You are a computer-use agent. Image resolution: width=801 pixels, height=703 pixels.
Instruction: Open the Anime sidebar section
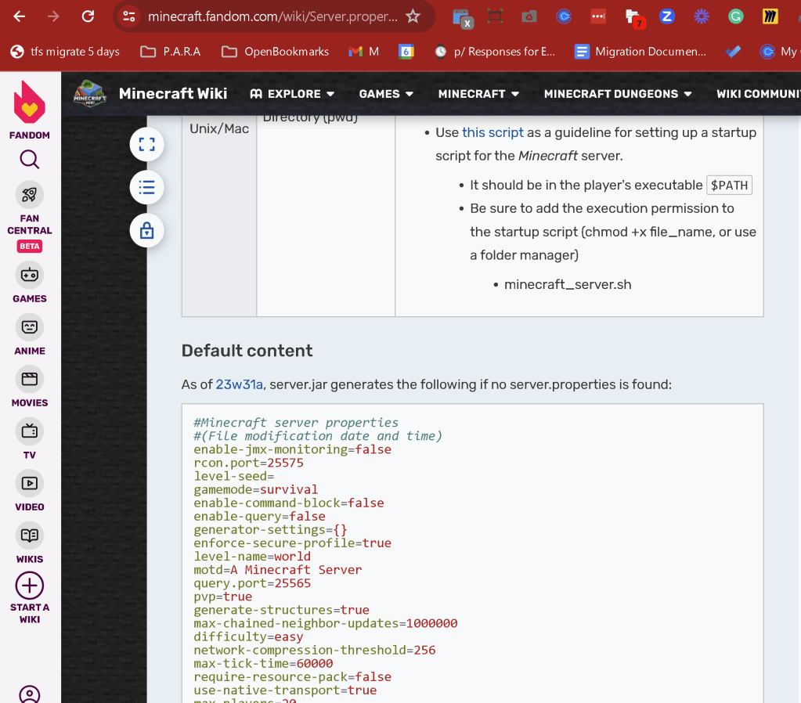click(x=30, y=336)
